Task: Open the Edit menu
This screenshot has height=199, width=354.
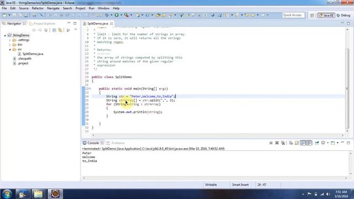Action: click(x=13, y=8)
